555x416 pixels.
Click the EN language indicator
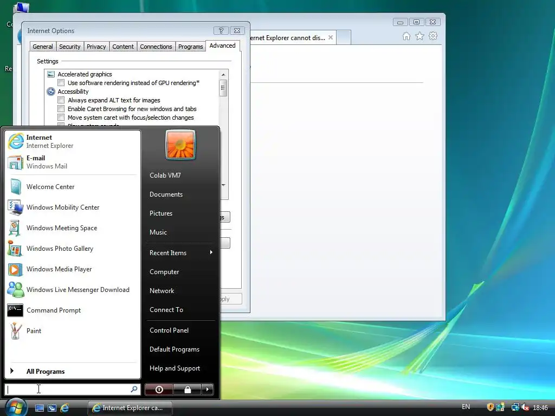coord(466,407)
